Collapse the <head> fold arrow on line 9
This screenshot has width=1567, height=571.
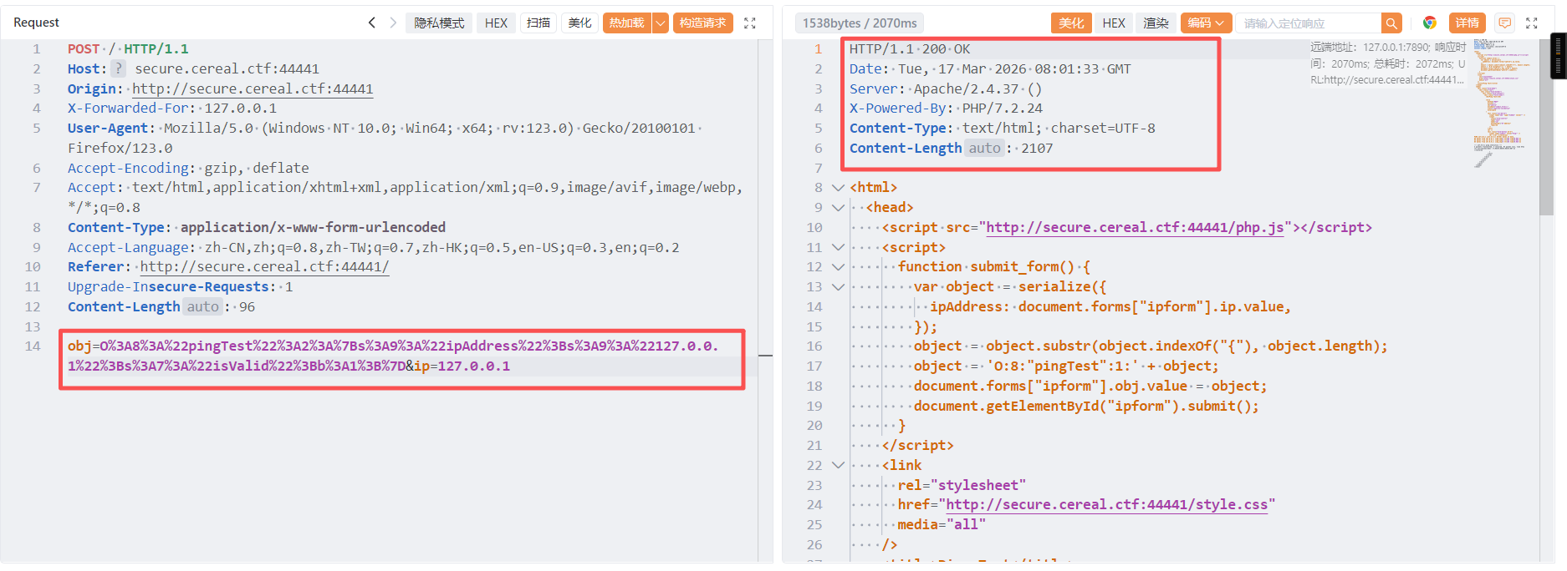click(x=838, y=208)
